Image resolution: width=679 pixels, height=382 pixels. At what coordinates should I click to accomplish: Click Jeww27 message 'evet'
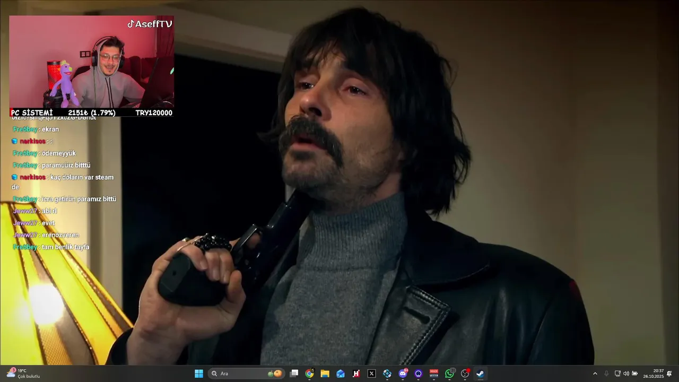pos(48,223)
